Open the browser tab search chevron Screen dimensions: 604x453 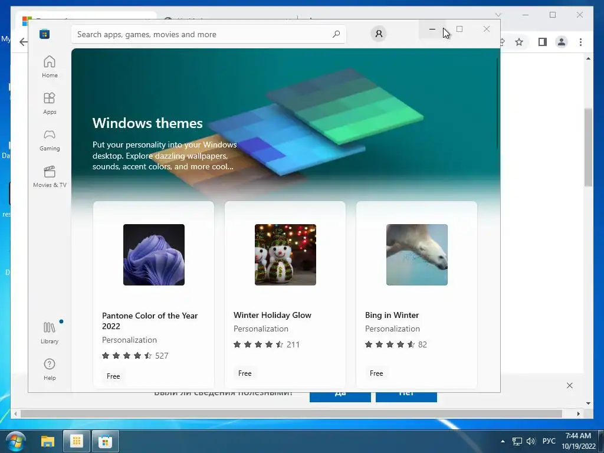[x=498, y=15]
